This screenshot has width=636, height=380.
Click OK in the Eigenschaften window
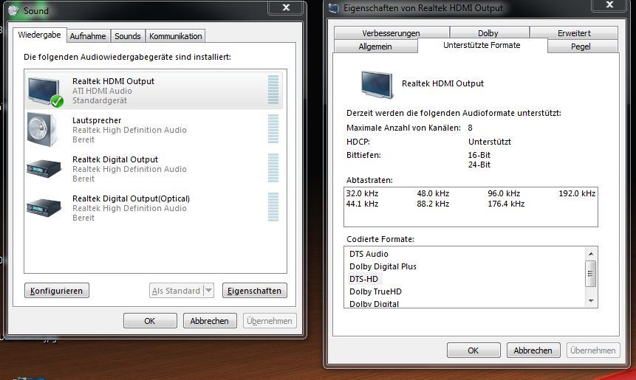pos(473,350)
